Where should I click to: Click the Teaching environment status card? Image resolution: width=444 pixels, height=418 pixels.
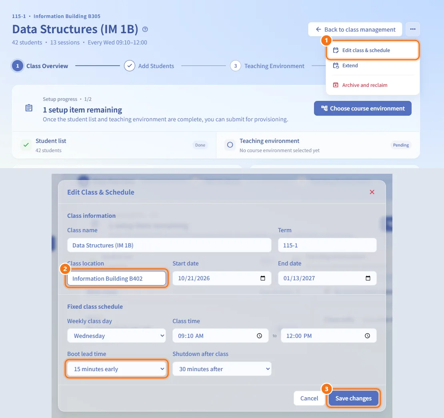pyautogui.click(x=318, y=145)
